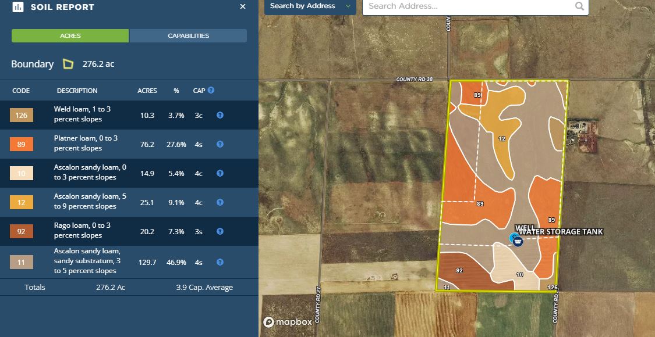Click the Search Address input field

[x=469, y=6]
